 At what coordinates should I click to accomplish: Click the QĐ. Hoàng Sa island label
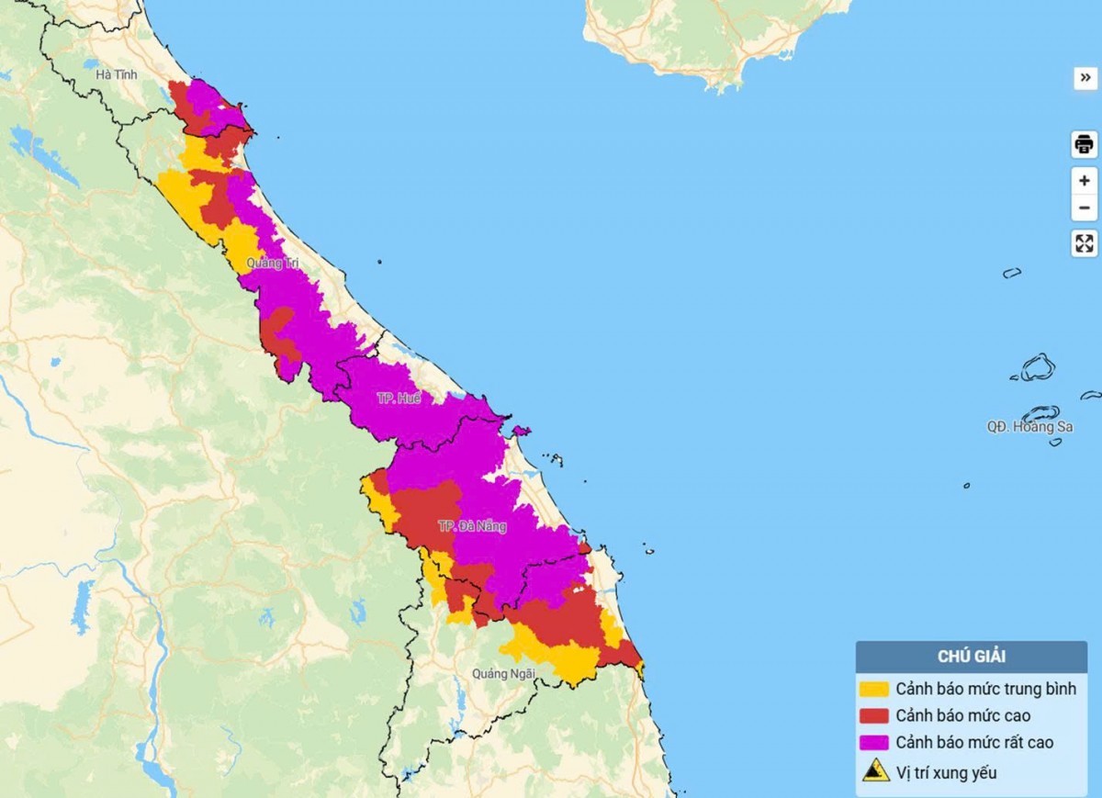click(1018, 426)
